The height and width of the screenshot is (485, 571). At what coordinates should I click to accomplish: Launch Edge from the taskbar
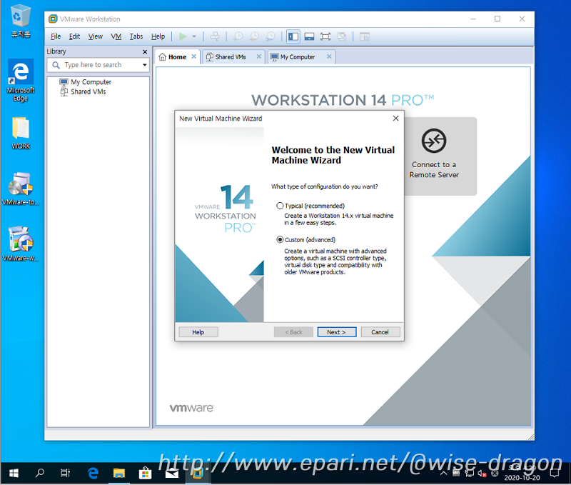tap(93, 473)
